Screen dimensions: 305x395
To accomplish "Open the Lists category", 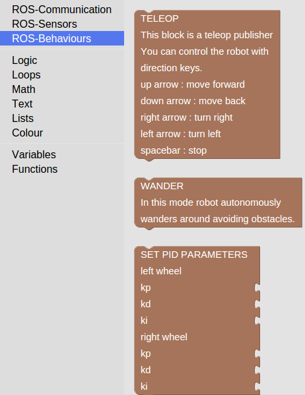I will pos(22,119).
